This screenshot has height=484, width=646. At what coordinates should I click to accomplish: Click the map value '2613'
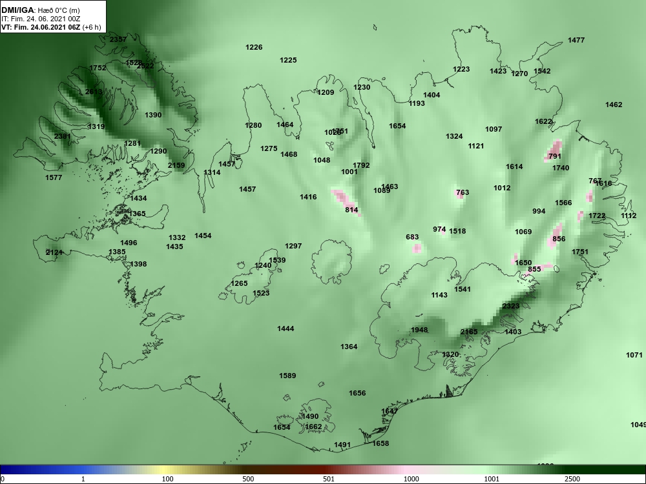point(94,92)
